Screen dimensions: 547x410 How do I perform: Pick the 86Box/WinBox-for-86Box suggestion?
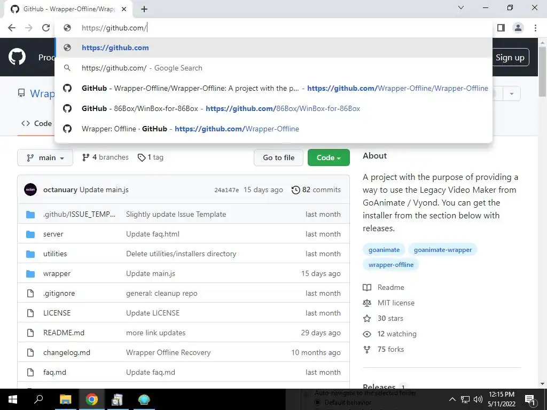(x=273, y=108)
